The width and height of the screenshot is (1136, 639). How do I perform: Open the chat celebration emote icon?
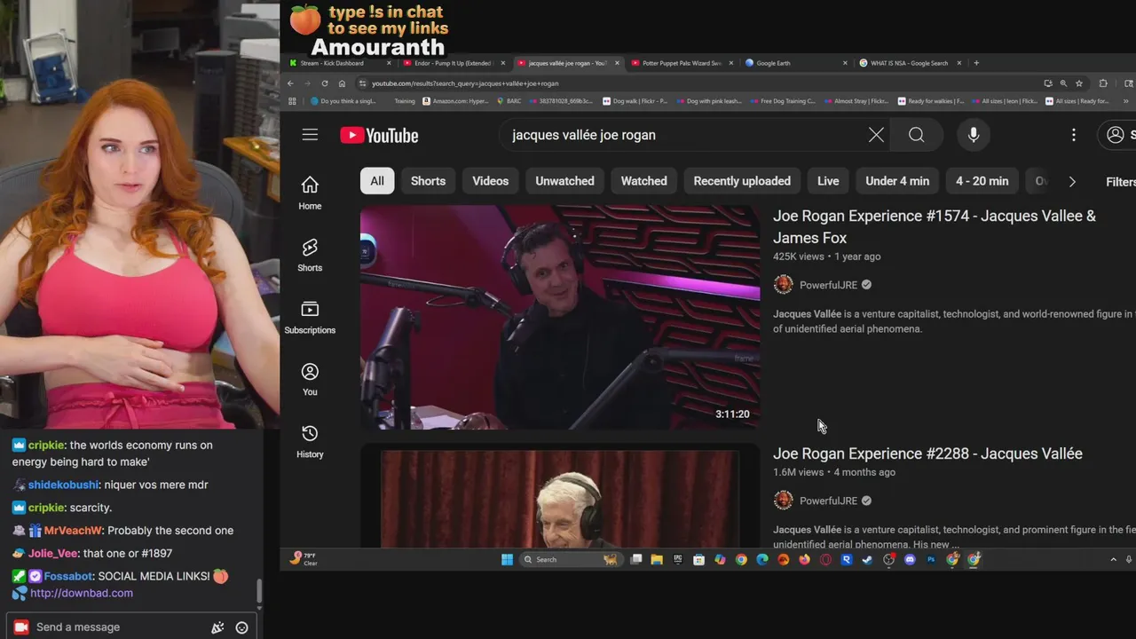click(x=217, y=627)
